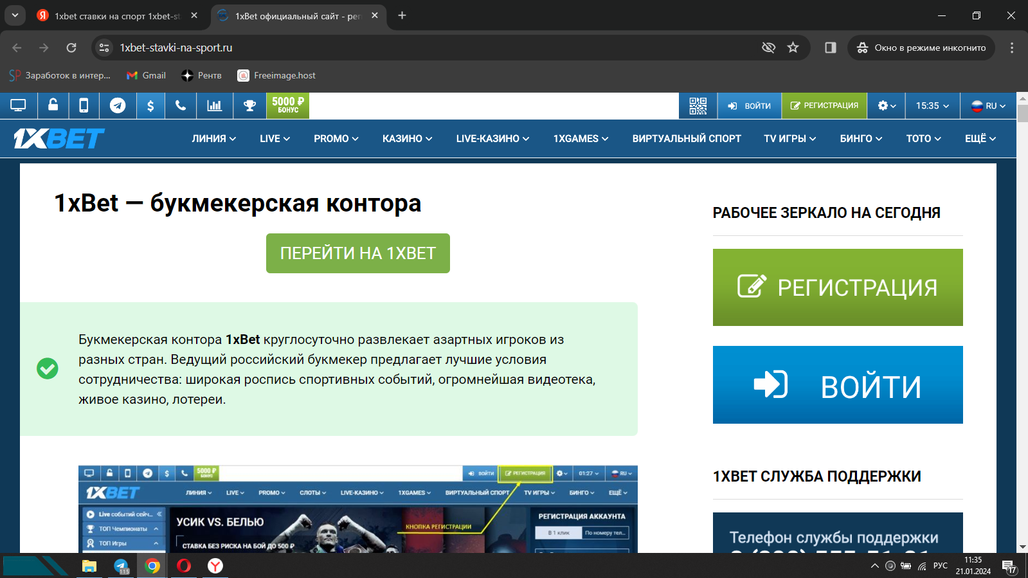
Task: Open the 15:35 time zone dropdown
Action: [933, 105]
